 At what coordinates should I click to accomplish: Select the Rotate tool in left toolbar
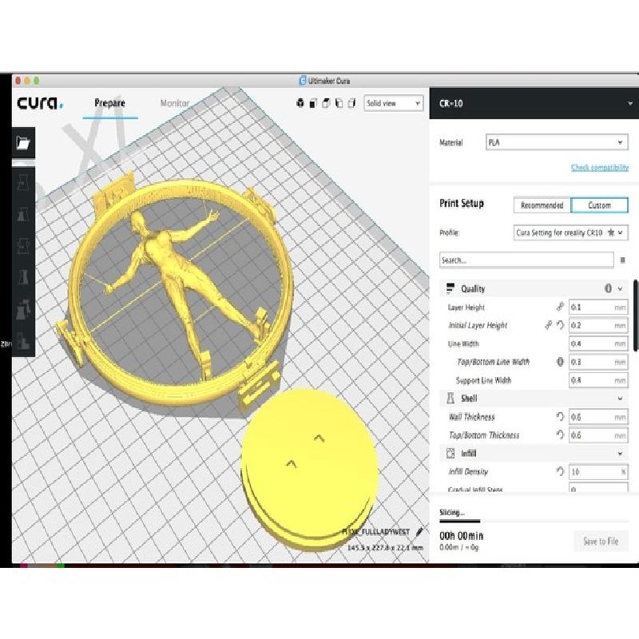[23, 246]
